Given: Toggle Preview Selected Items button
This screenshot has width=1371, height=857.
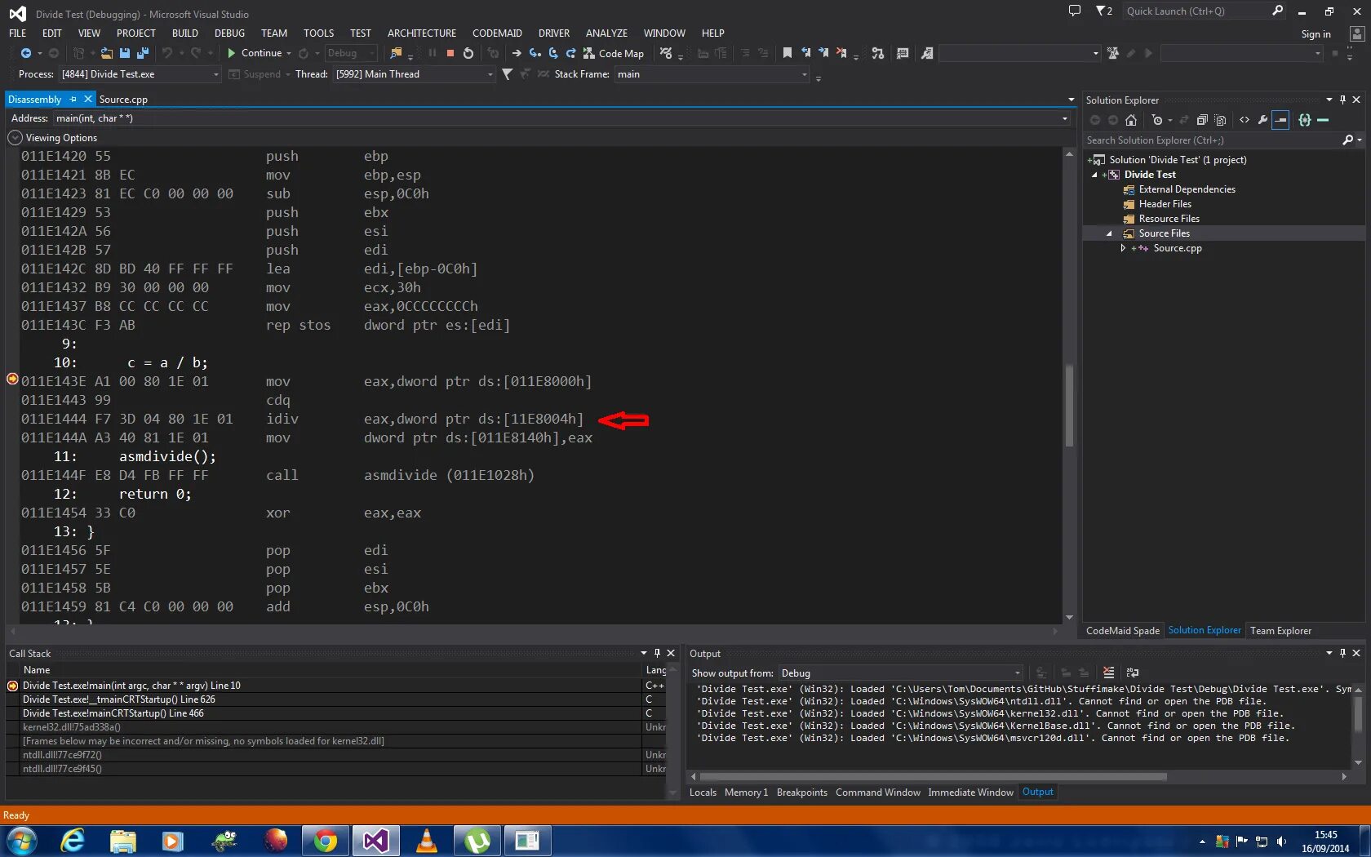Looking at the screenshot, I should pos(1281,120).
